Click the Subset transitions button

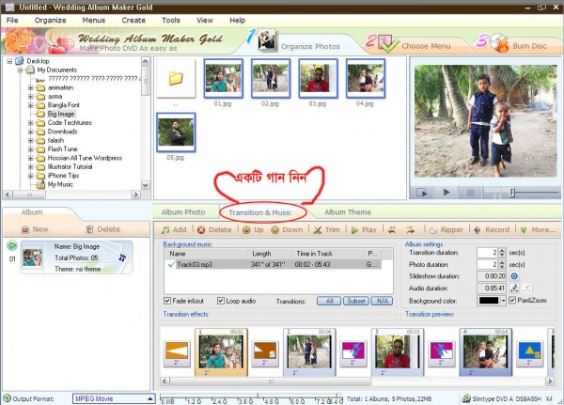[355, 301]
